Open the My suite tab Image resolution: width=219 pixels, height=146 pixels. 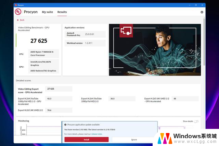click(x=48, y=12)
